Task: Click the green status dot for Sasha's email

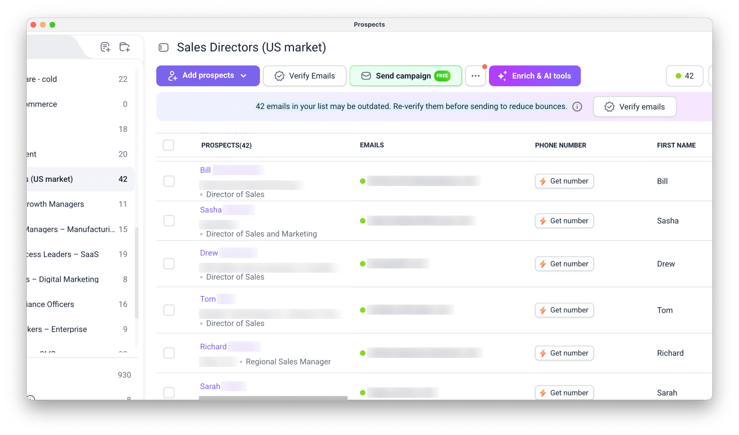Action: 363,221
